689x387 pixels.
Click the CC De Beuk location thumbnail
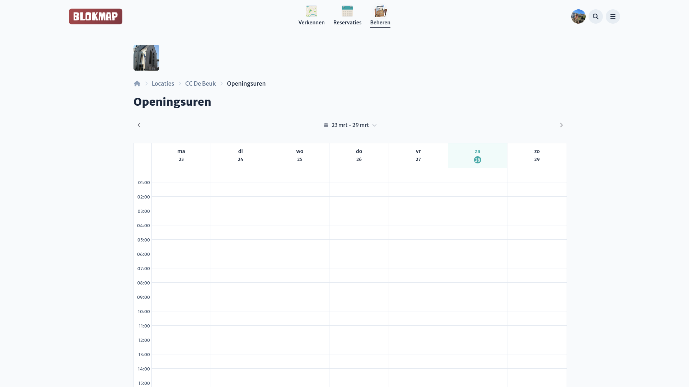pos(146,58)
